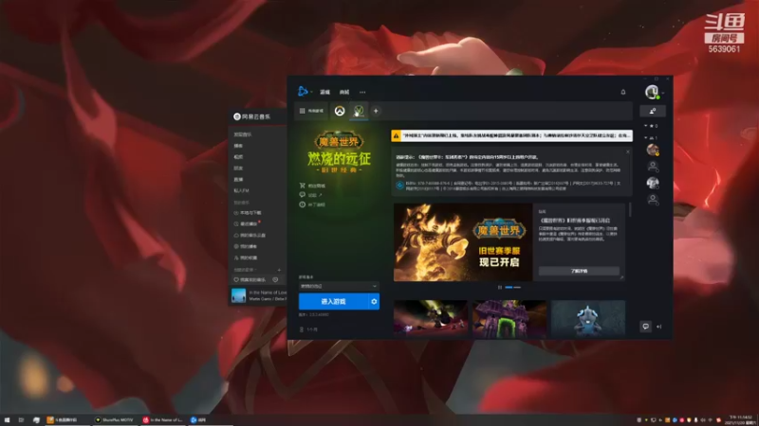The image size is (759, 426).
Task: Click the Ragnaros news banner image
Action: (x=463, y=242)
